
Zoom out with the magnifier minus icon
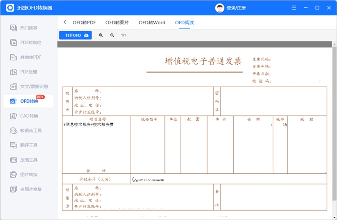coord(112,35)
